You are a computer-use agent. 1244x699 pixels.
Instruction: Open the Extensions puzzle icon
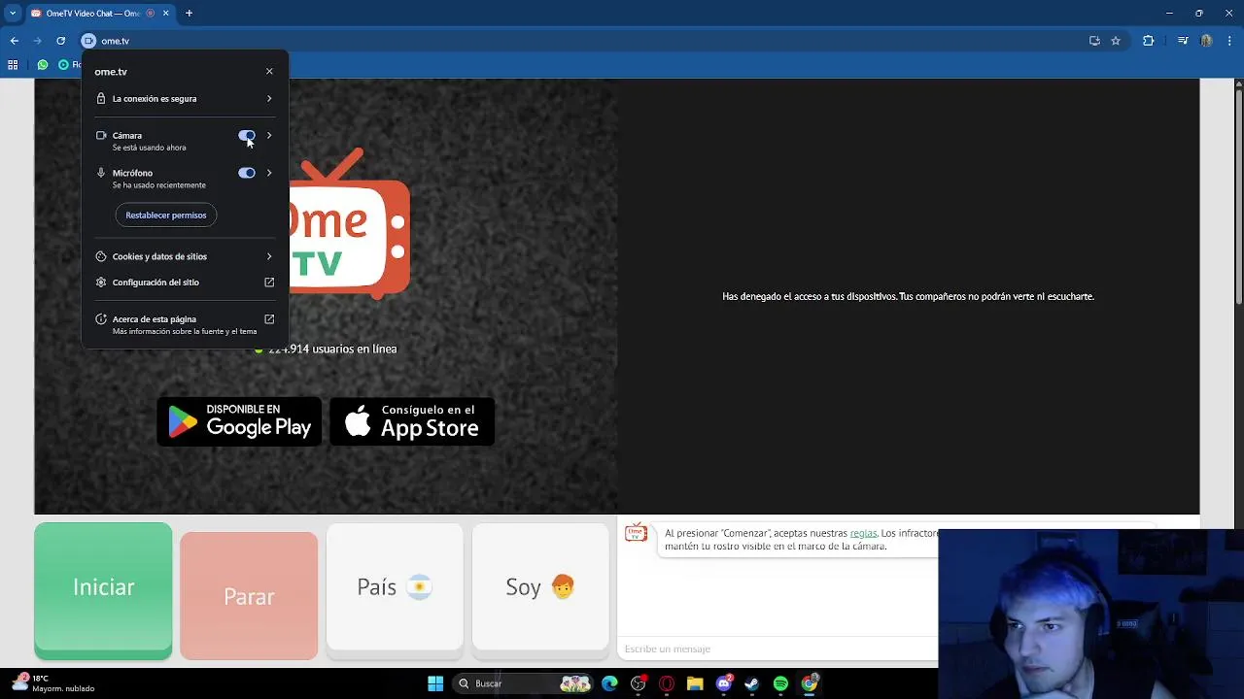(1149, 41)
